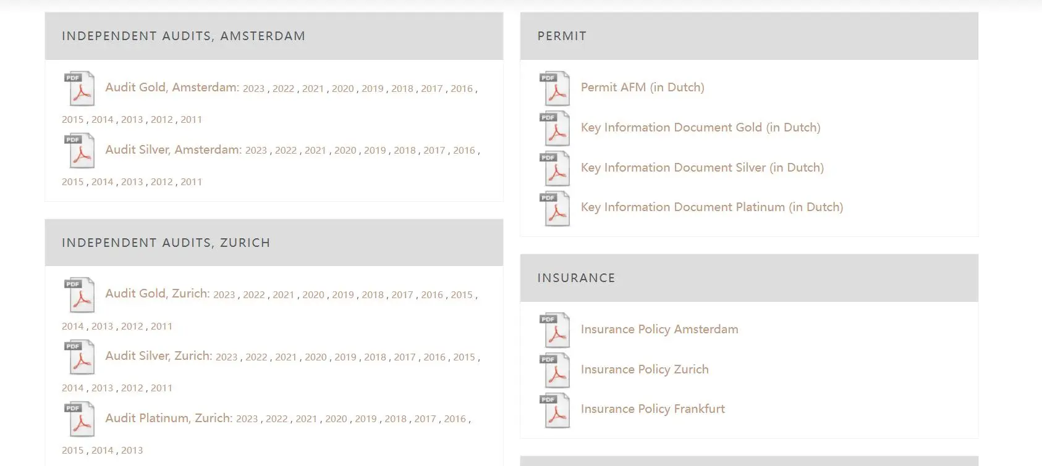Open the 2017 Audit Gold, Zurich report

(x=402, y=295)
